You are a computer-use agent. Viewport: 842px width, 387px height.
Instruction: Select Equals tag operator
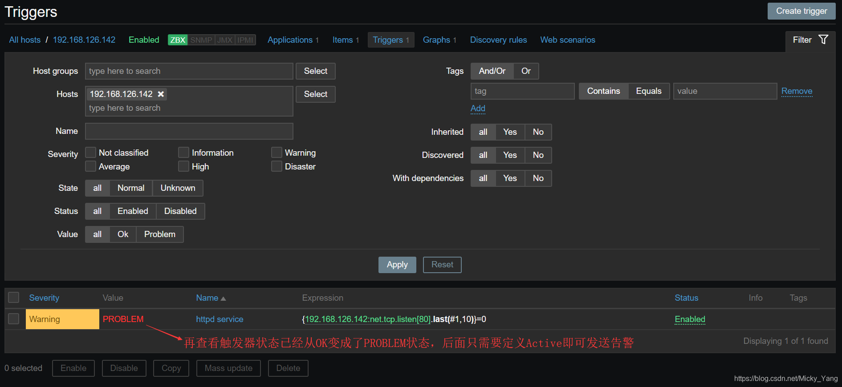[x=649, y=91]
